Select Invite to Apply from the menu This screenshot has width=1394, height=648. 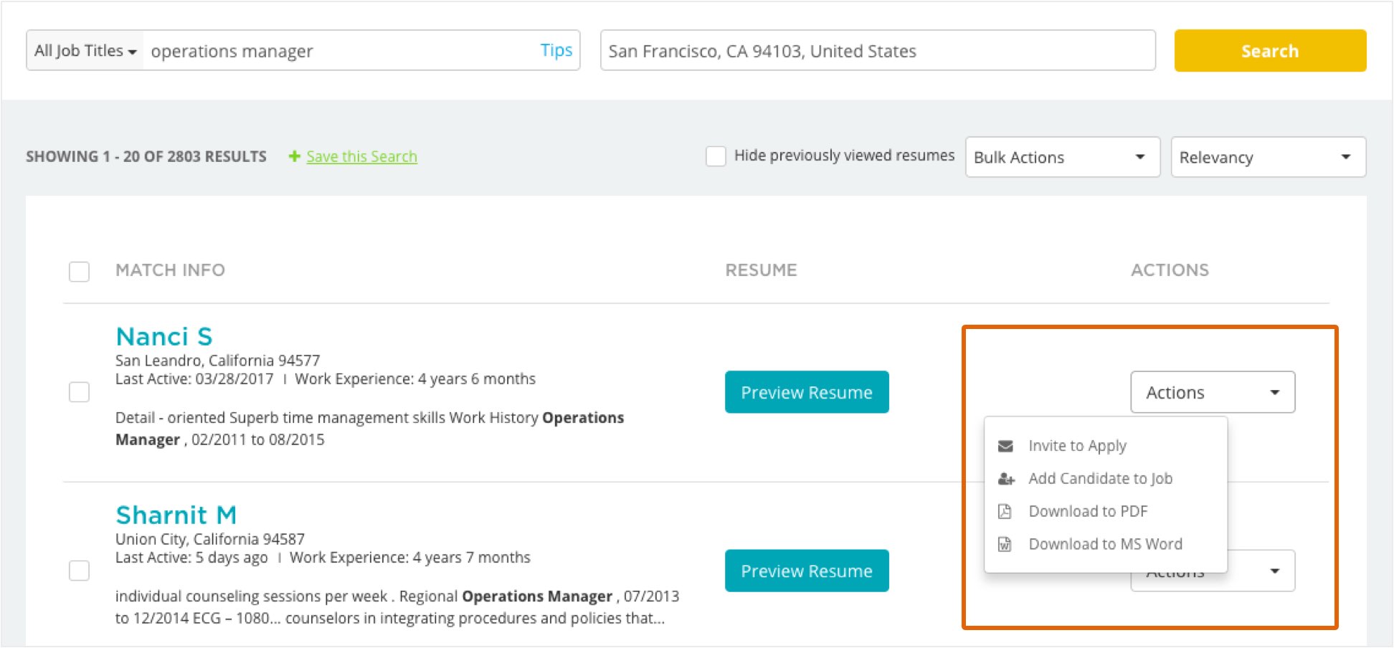coord(1077,445)
